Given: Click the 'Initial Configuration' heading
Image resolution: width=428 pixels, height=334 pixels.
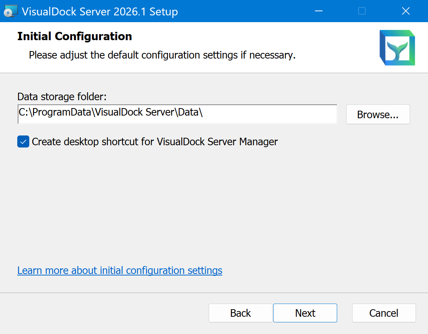Looking at the screenshot, I should [75, 36].
